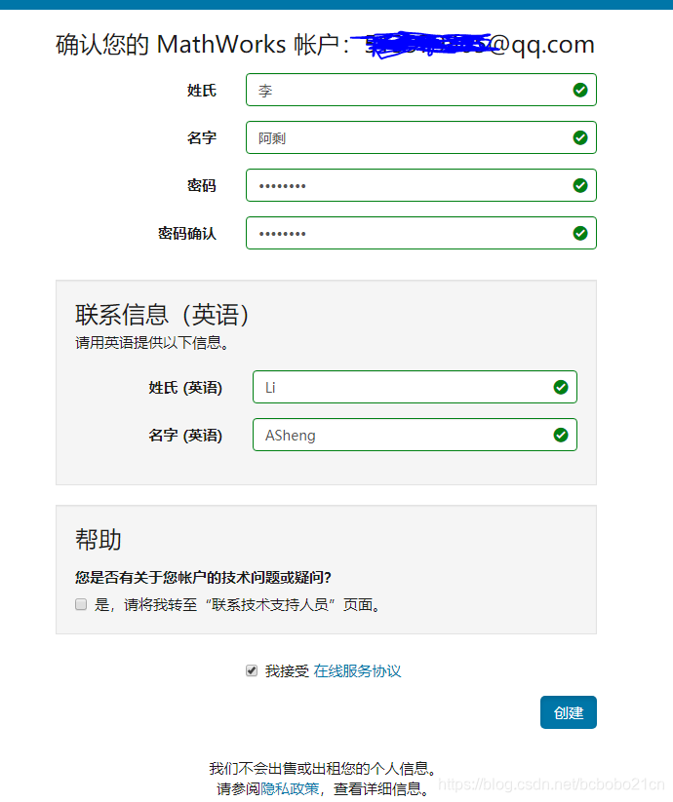This screenshot has height=802, width=673.
Task: Open the 隐私政策 link
Action: tap(290, 788)
